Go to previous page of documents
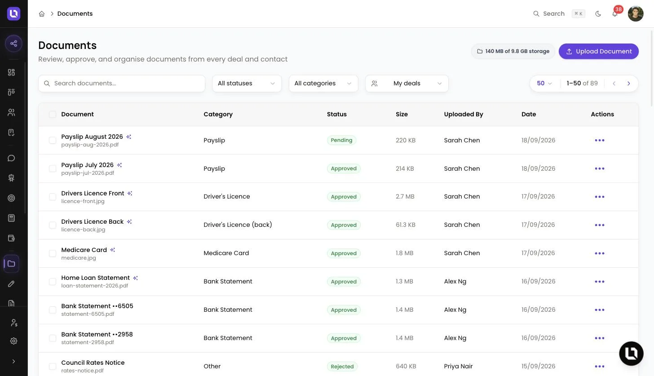 click(x=614, y=84)
